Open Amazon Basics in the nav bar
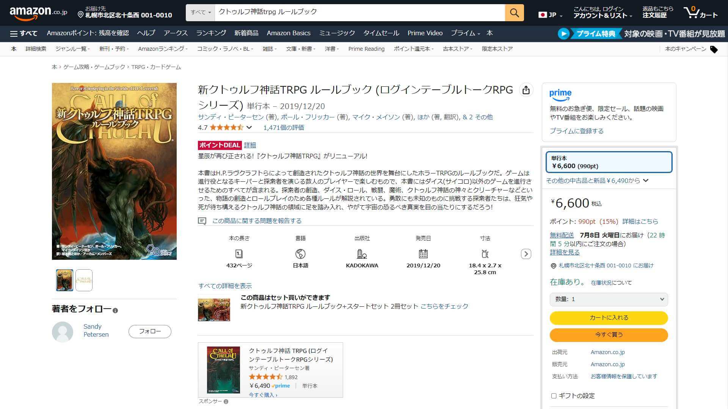 coord(289,33)
